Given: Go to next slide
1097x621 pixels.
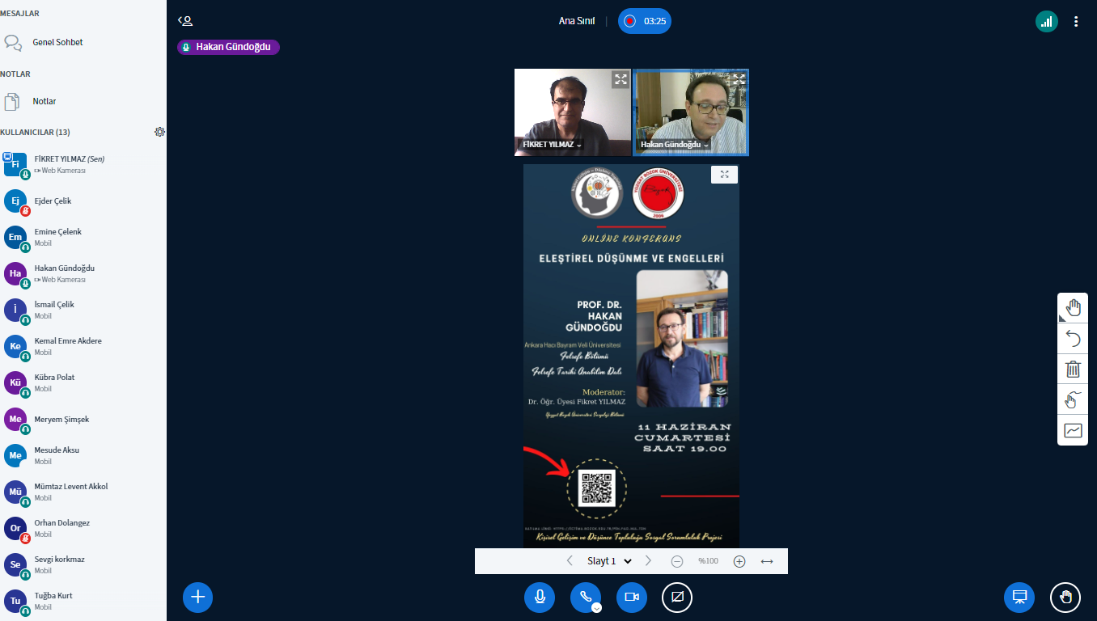Looking at the screenshot, I should click(x=648, y=561).
